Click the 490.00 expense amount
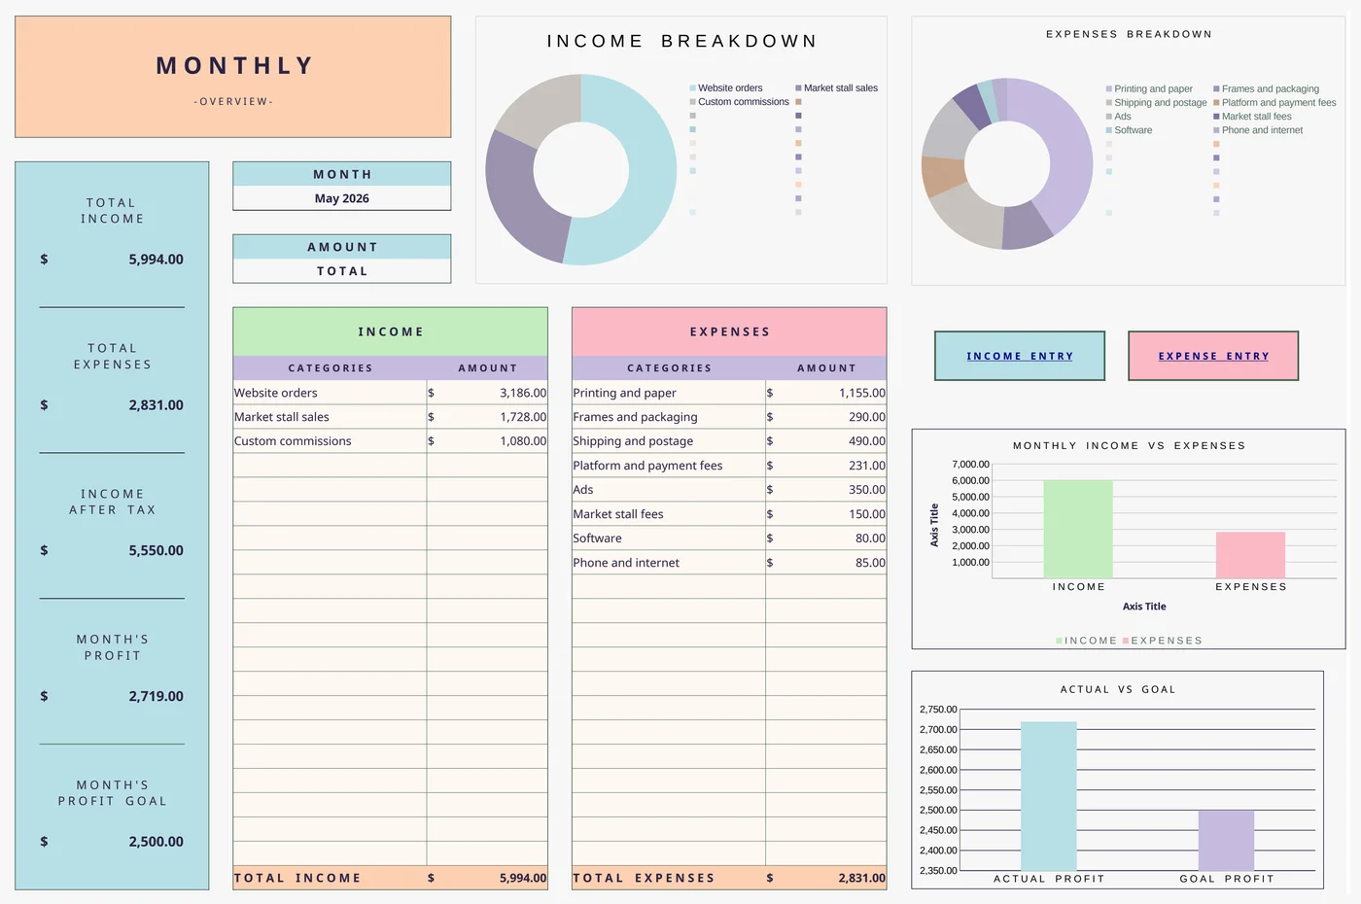1361x904 pixels. tap(826, 441)
